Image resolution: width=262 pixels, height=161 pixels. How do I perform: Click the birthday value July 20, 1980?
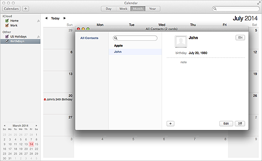[x=198, y=53]
